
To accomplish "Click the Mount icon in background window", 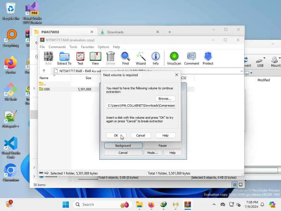I will click(276, 62).
